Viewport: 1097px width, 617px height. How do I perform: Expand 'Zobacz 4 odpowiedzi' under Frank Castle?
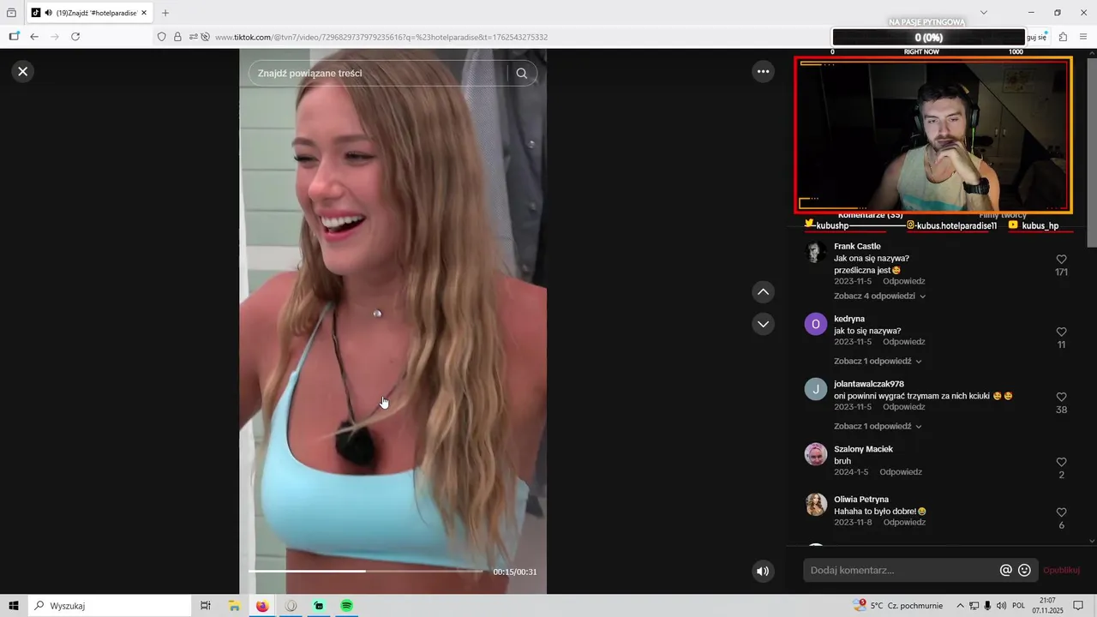pyautogui.click(x=879, y=296)
